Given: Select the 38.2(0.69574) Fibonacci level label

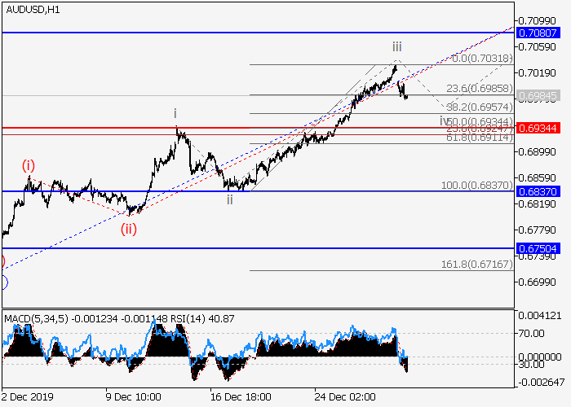Looking at the screenshot, I should 479,107.
